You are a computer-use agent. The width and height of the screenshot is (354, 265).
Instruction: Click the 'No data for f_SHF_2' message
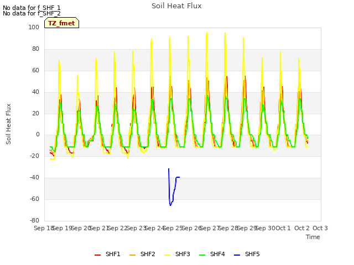pyautogui.click(x=32, y=13)
